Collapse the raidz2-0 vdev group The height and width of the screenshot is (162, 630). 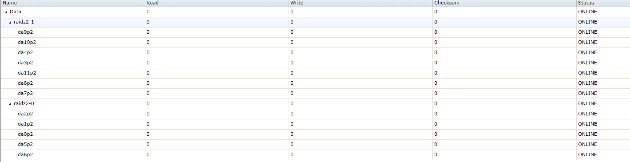[x=10, y=104]
